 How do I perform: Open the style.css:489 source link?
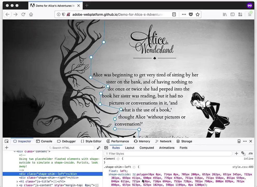pos(243,167)
